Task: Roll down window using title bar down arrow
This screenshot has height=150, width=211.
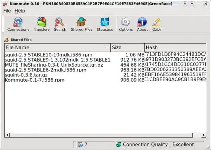Action: (185, 4)
